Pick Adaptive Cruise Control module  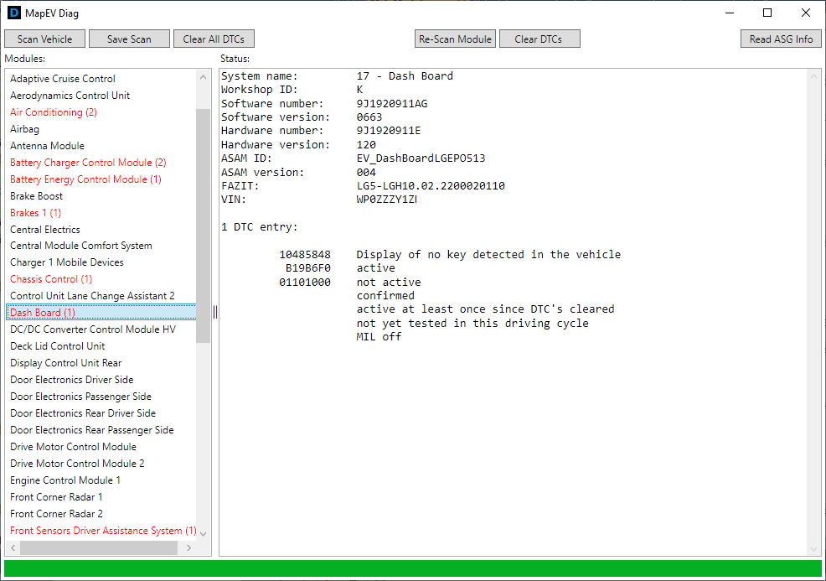[x=63, y=79]
